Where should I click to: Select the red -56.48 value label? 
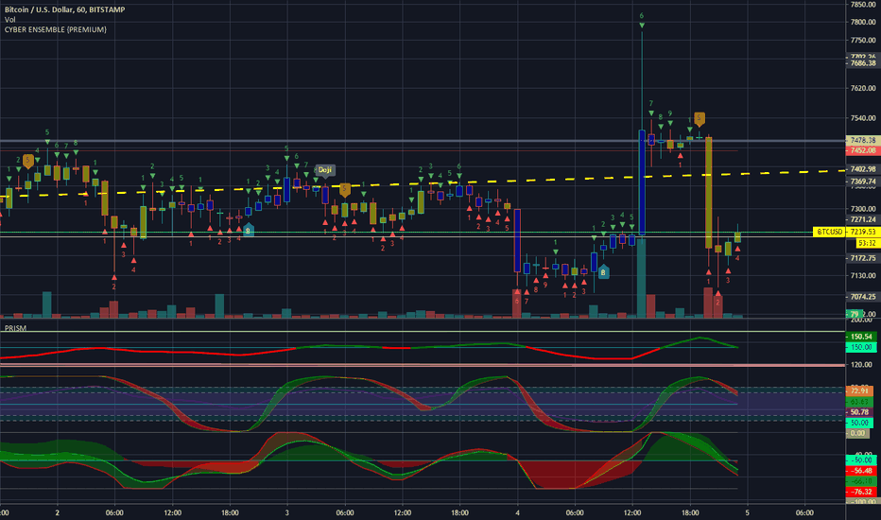(x=861, y=471)
